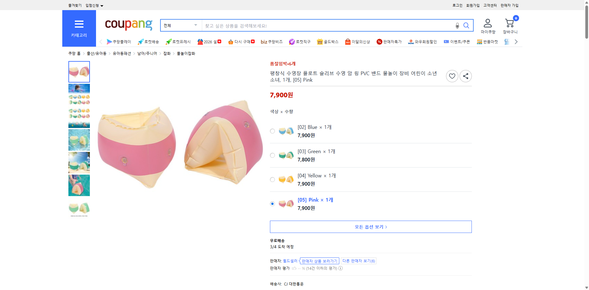Open 다른 판매자 보기(6)

pos(358,261)
